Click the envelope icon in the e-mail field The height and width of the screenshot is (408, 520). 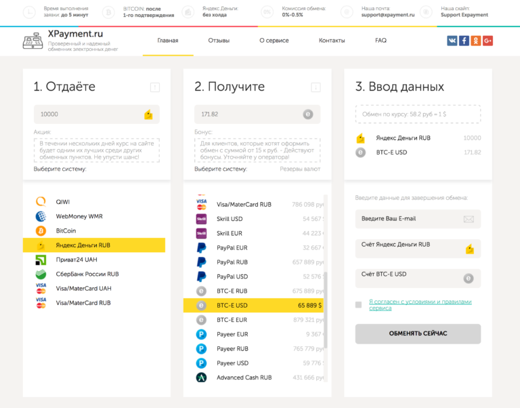point(469,219)
